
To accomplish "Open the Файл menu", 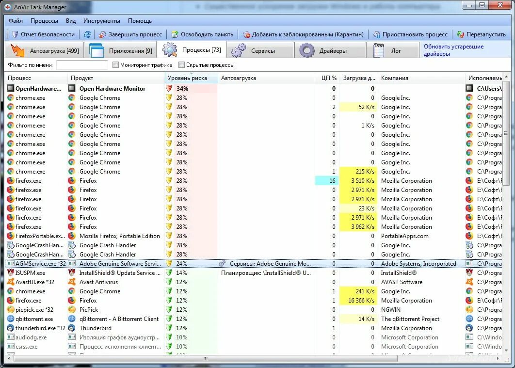I will tap(16, 21).
